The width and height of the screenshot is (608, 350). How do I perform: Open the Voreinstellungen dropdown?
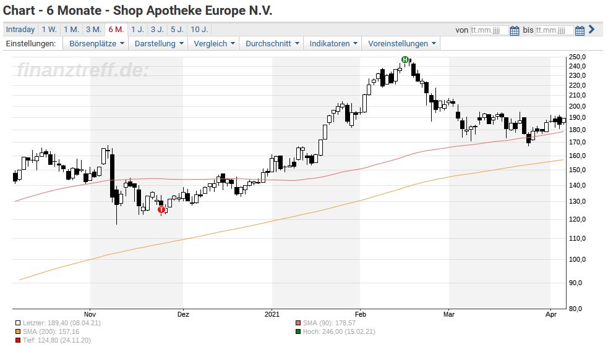coord(401,43)
